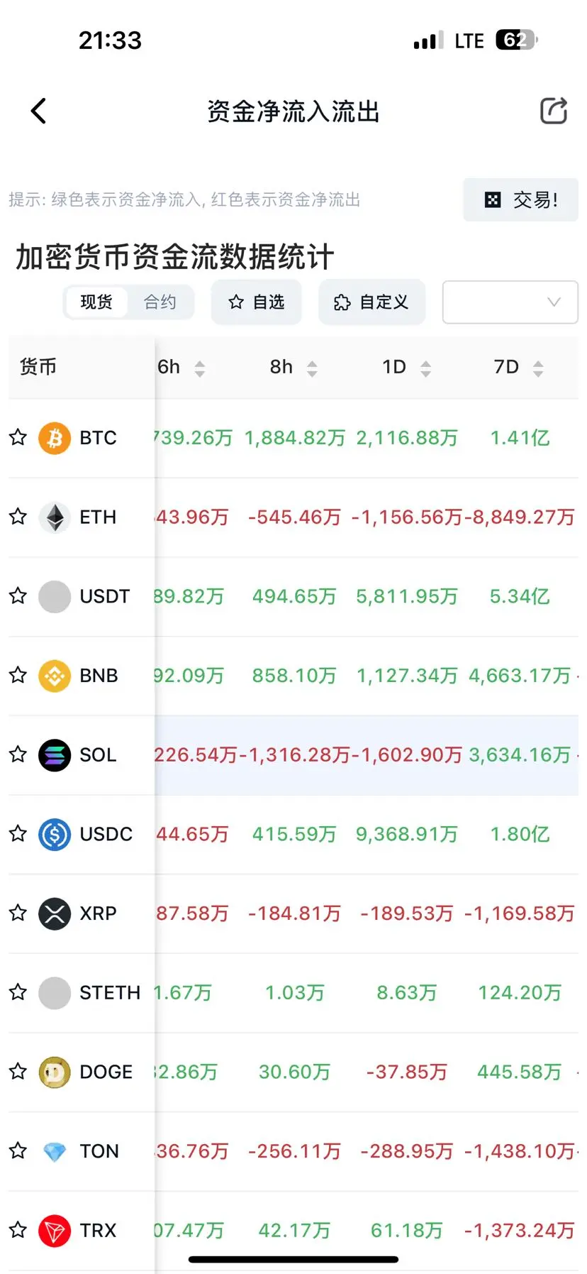The height and width of the screenshot is (1274, 587).
Task: Open the share icon at top right
Action: click(554, 111)
